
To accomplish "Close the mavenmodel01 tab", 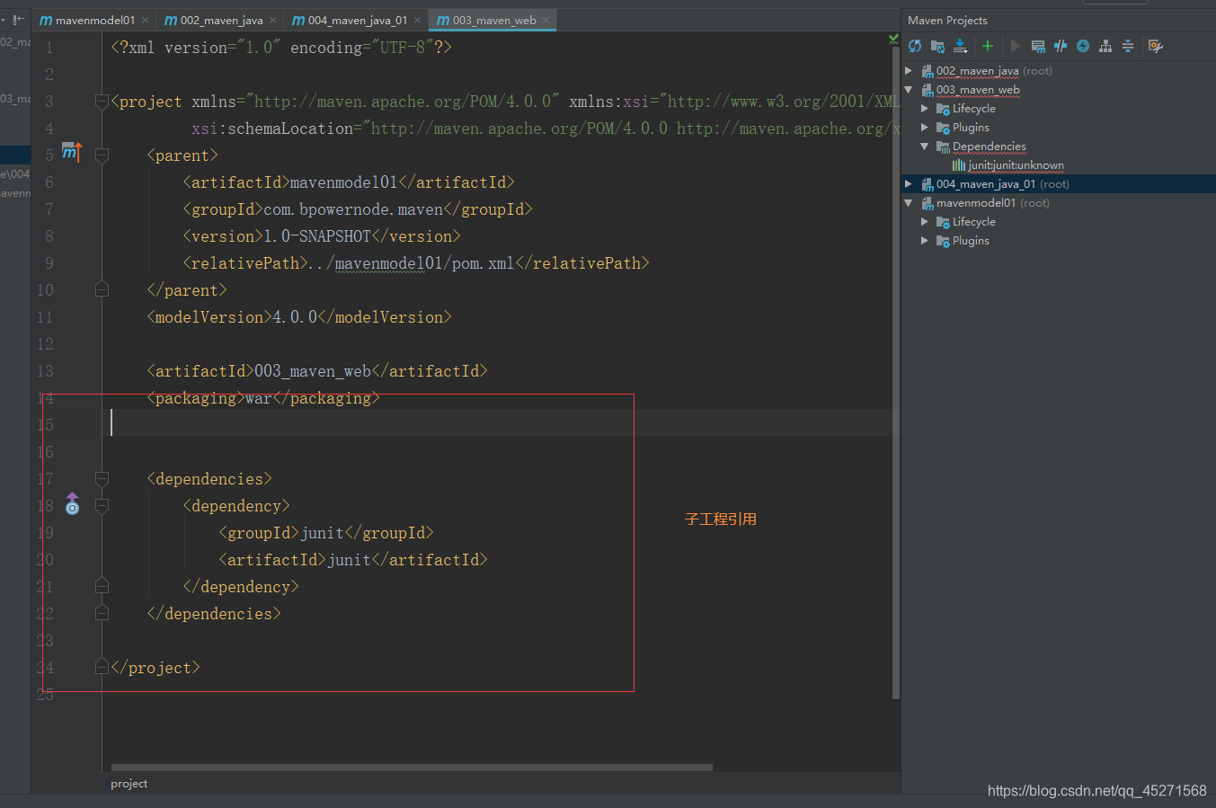I will (x=145, y=20).
